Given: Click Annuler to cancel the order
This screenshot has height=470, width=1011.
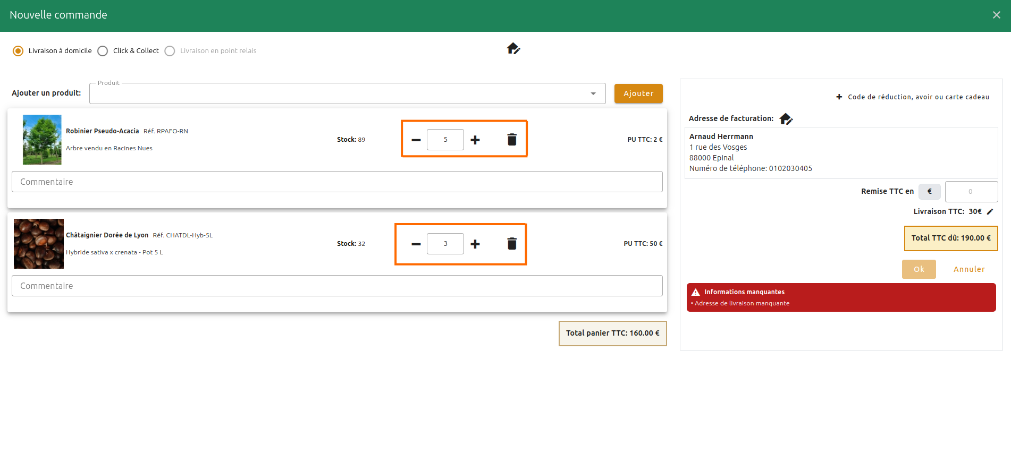Looking at the screenshot, I should tap(968, 269).
